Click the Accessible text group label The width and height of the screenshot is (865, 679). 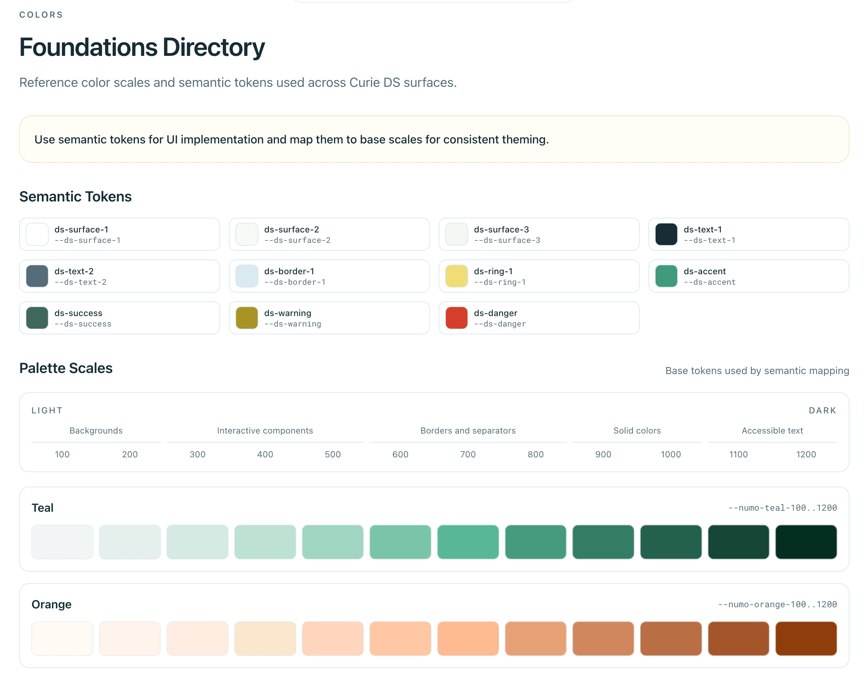pyautogui.click(x=772, y=431)
